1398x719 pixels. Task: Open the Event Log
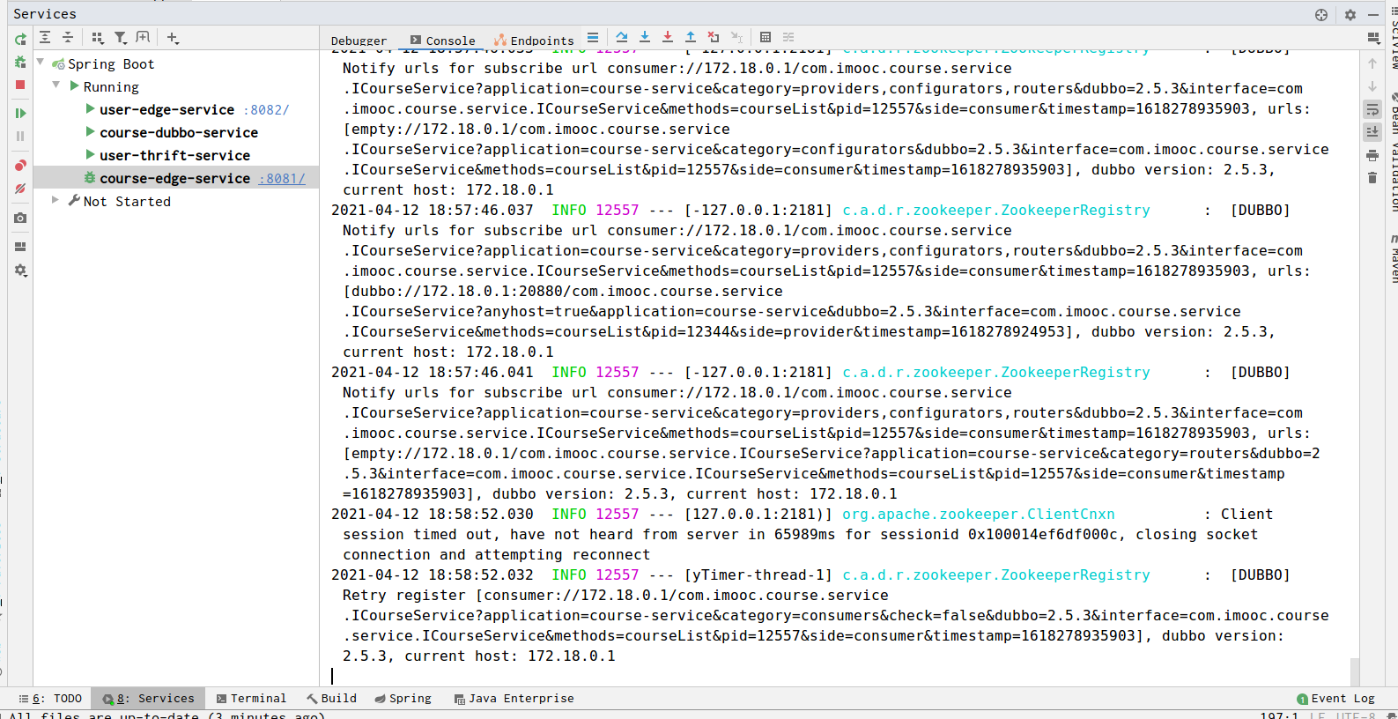point(1335,699)
